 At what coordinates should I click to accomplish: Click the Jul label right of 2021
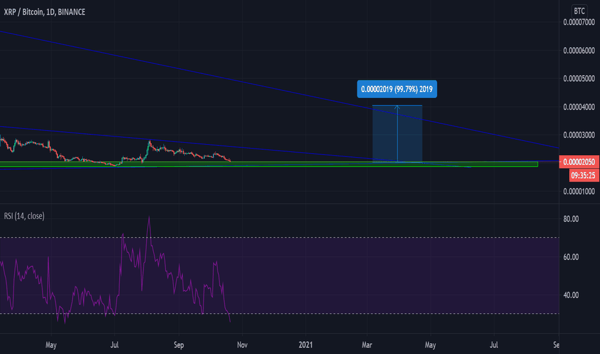pos(494,345)
